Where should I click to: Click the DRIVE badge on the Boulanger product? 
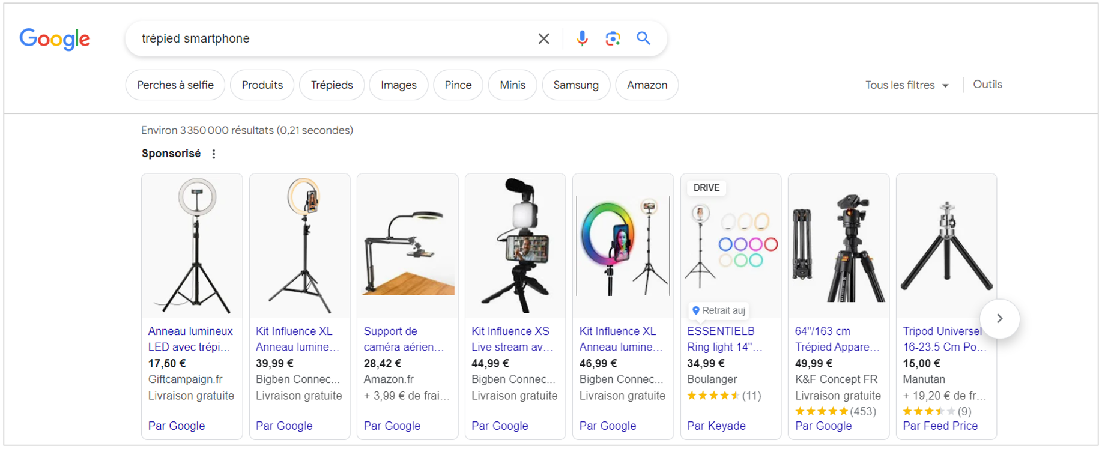click(x=706, y=188)
